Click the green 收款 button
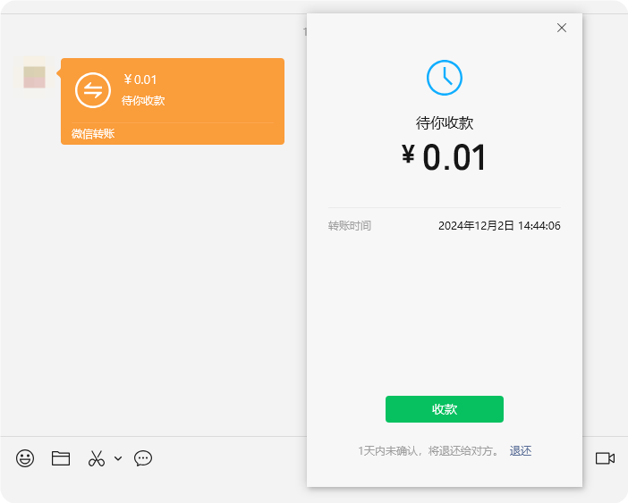 [445, 409]
